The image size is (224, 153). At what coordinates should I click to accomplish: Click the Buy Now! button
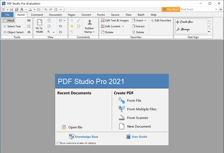[x=171, y=9]
